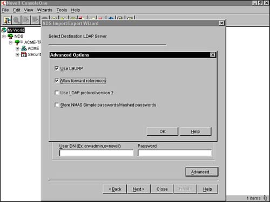Select My World in the tree
The width and height of the screenshot is (270, 202).
[16, 30]
